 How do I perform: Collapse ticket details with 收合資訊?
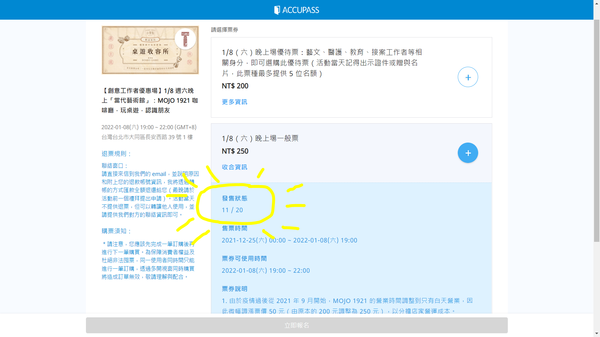coord(234,167)
